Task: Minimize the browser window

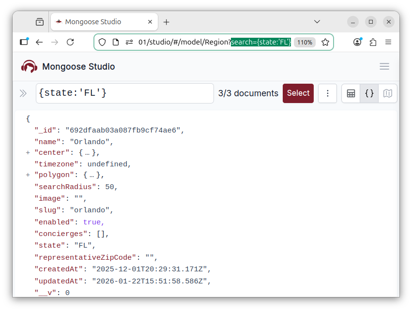Action: [353, 22]
